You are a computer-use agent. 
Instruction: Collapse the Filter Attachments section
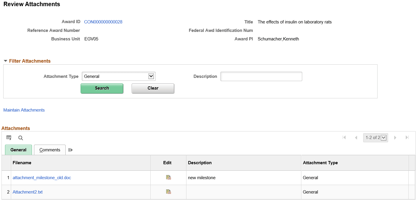5,61
